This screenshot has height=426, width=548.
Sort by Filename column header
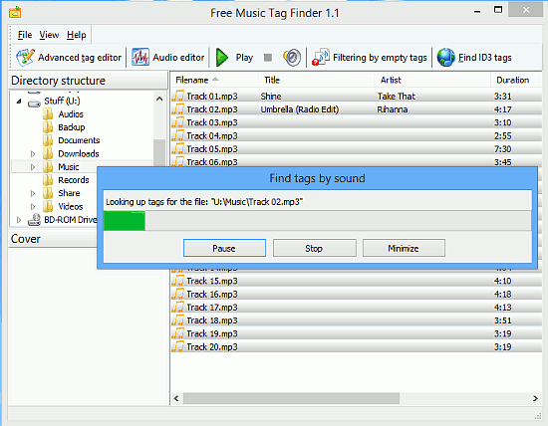click(214, 80)
